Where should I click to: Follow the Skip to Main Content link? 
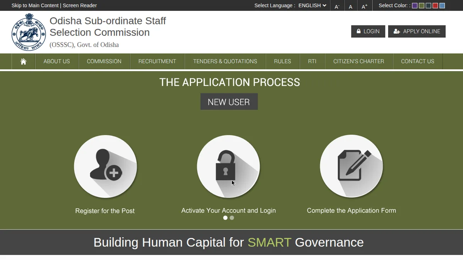tap(35, 5)
